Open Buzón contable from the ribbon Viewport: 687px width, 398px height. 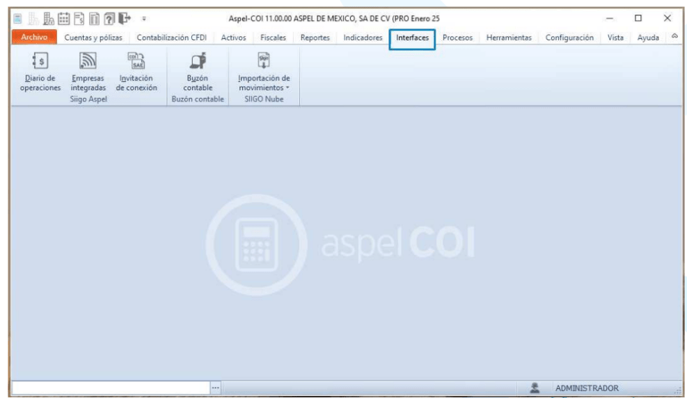[x=198, y=72]
